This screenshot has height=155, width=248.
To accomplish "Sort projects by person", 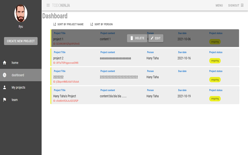I will (101, 25).
